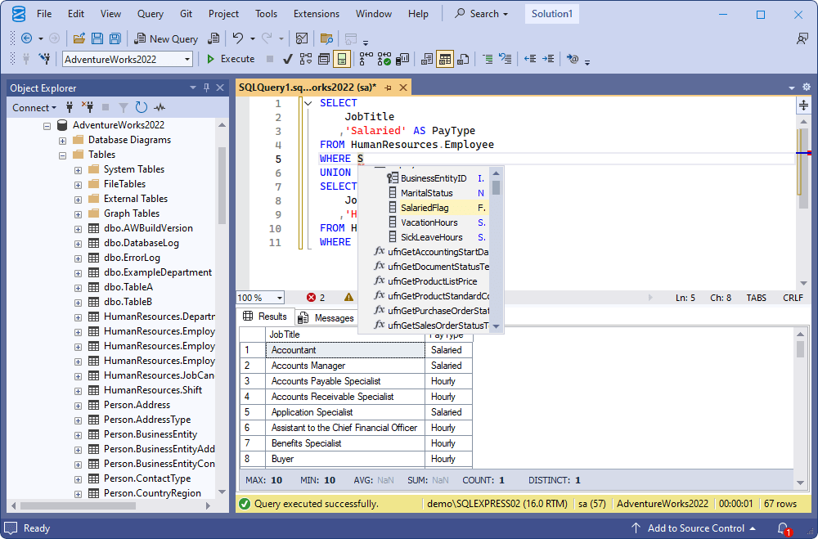
Task: Click the Execute button
Action: pos(230,58)
